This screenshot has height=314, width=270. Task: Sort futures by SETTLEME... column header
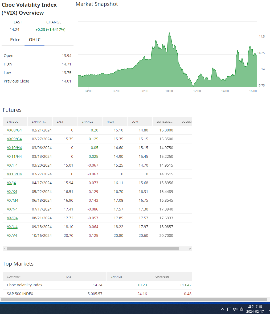click(165, 122)
